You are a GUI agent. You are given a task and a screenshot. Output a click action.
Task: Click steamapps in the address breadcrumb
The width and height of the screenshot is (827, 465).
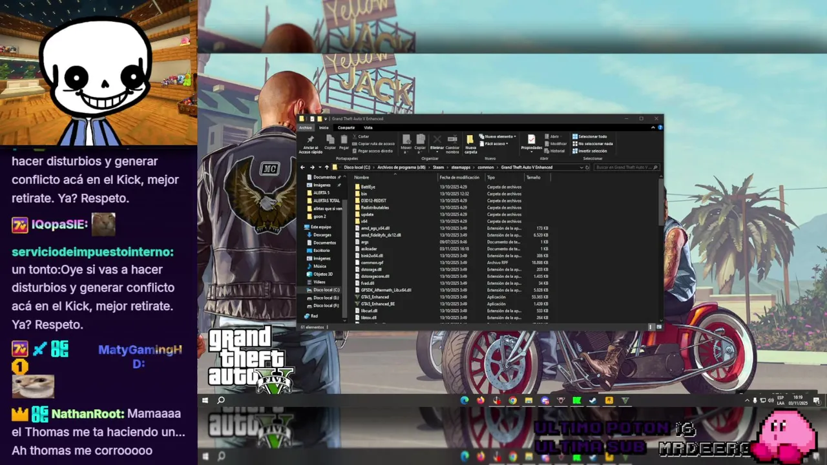[x=461, y=167]
